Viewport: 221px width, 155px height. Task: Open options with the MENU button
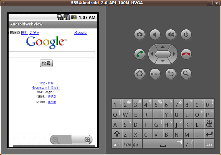pyautogui.click(x=155, y=74)
